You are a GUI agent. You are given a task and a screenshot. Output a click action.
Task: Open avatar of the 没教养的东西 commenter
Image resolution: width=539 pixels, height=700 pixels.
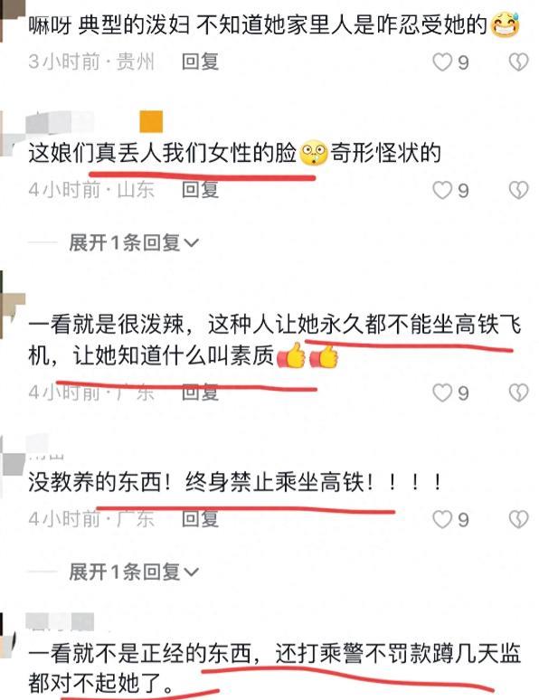point(12,464)
